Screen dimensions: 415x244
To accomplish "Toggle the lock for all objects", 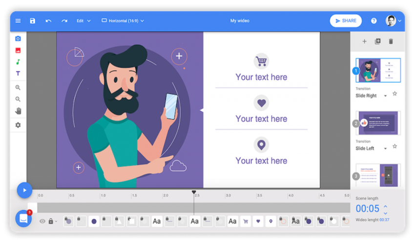I will pyautogui.click(x=51, y=221).
